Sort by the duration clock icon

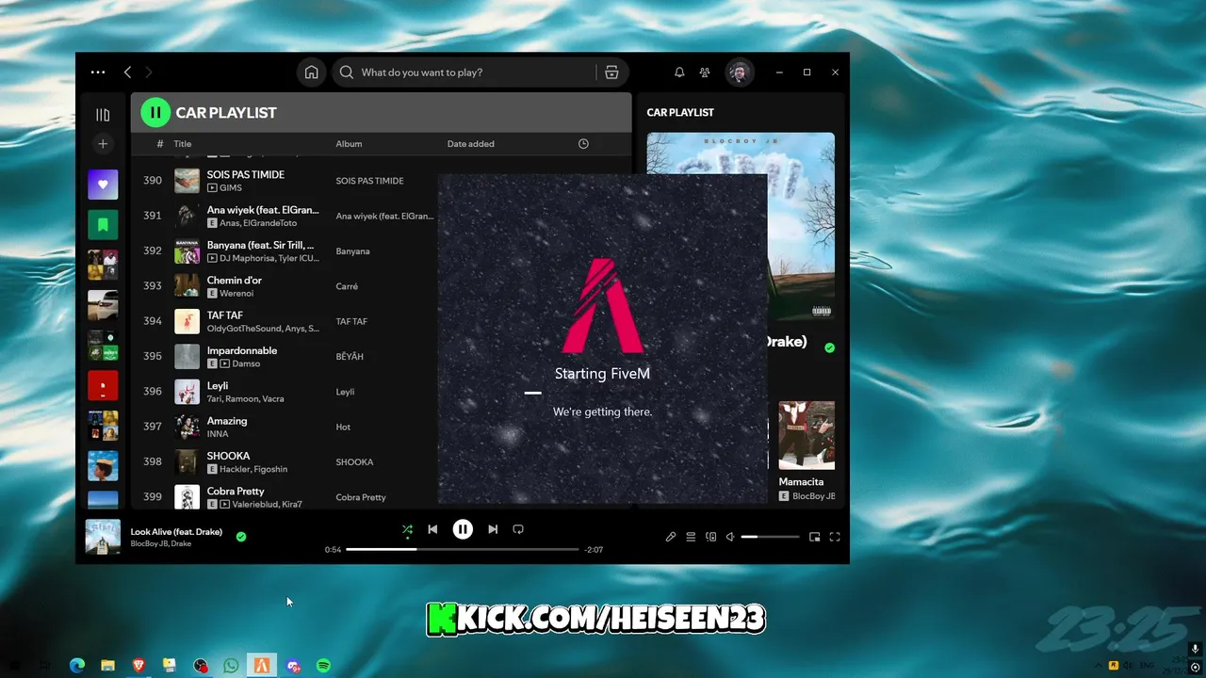(583, 144)
